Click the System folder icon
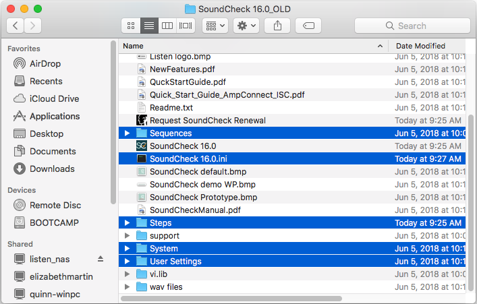Viewport: 477px width, 304px height. coord(142,248)
